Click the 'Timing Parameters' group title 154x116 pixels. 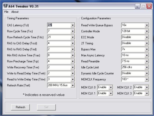[18, 18]
